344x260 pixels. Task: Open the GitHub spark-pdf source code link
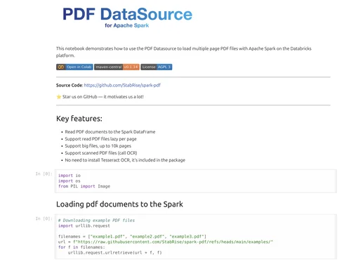[122, 85]
